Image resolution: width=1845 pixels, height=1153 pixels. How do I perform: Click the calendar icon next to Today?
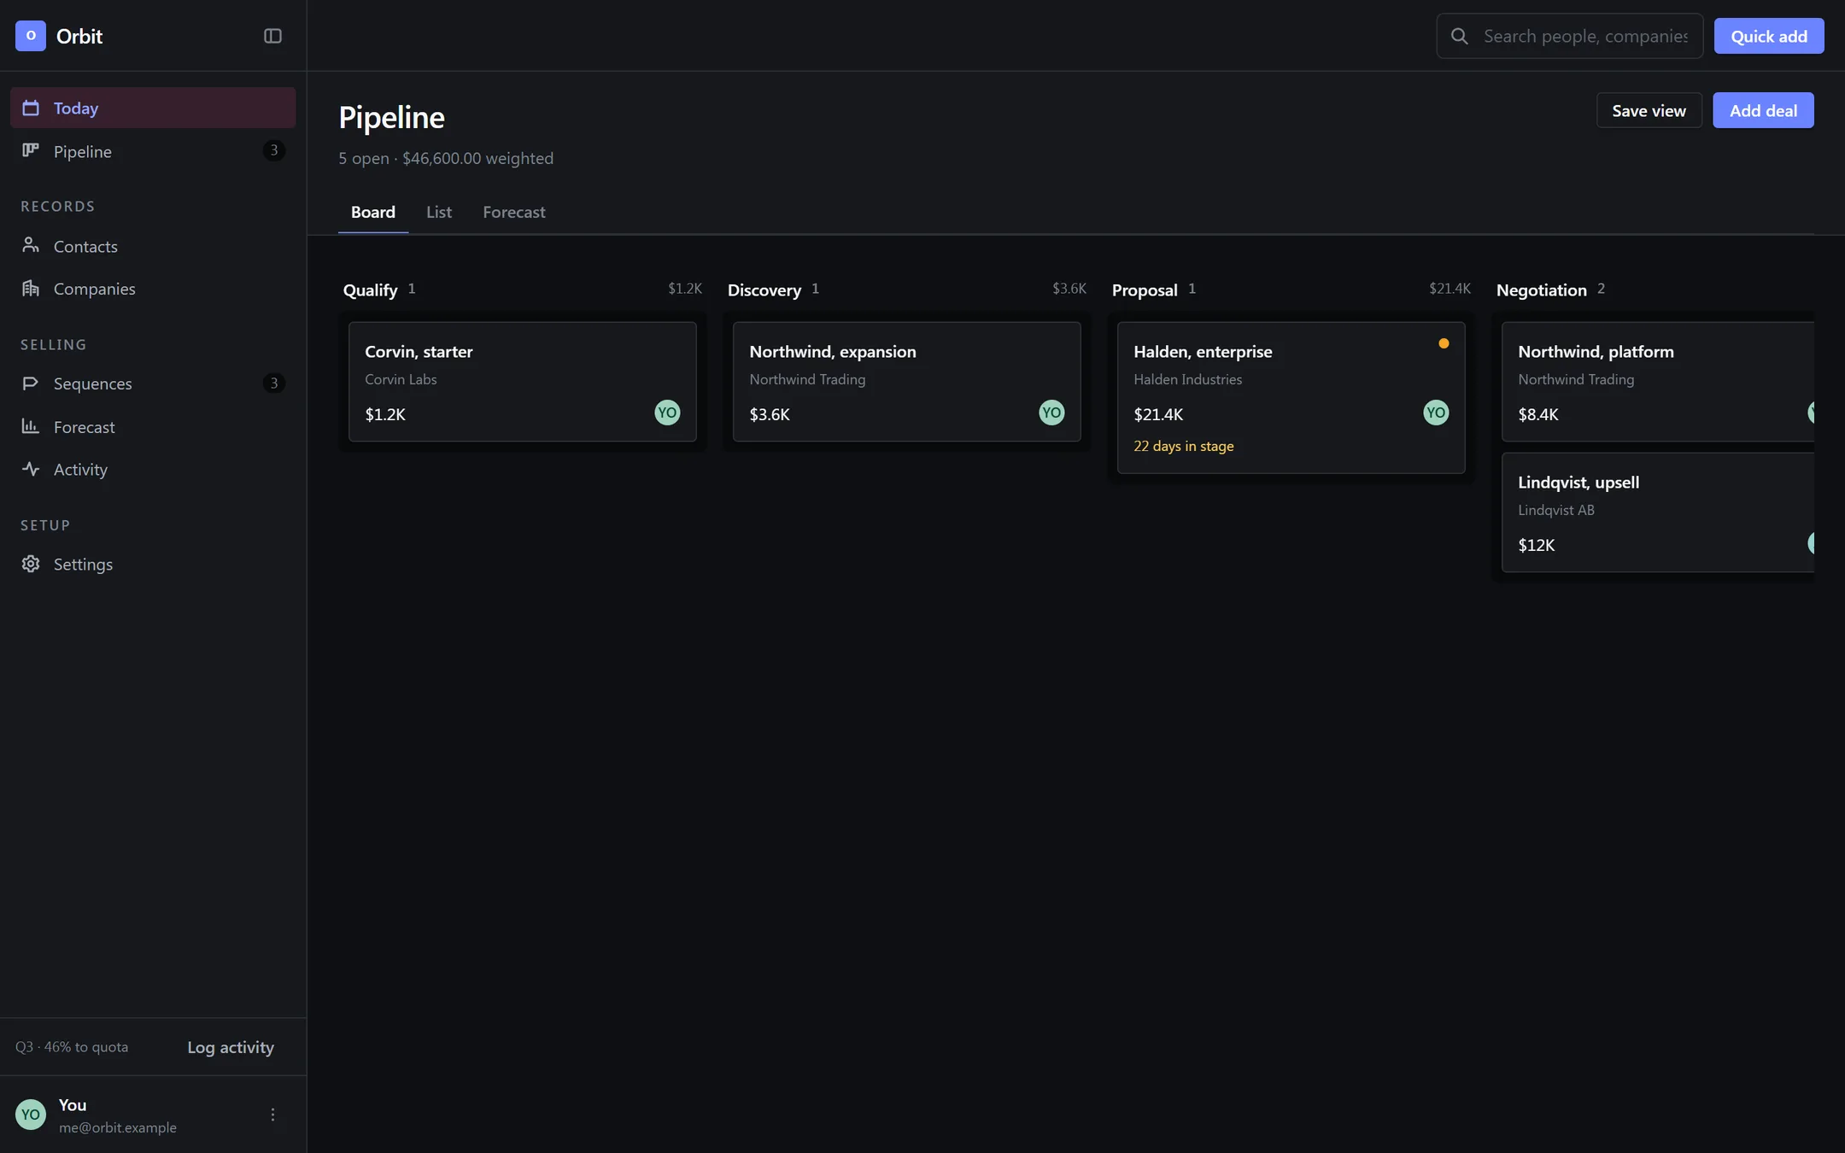31,108
